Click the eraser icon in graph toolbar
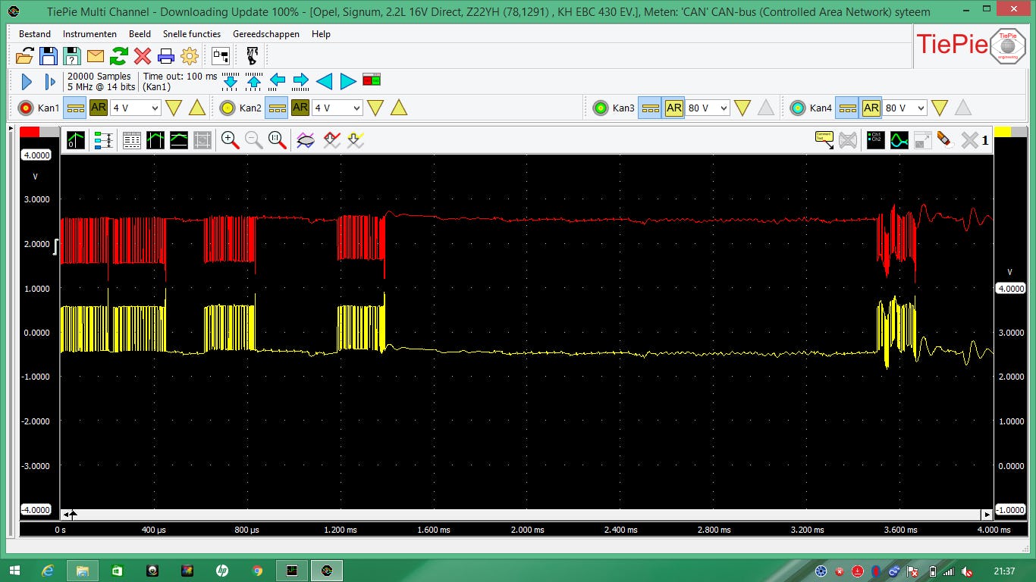The width and height of the screenshot is (1036, 582). [x=944, y=139]
